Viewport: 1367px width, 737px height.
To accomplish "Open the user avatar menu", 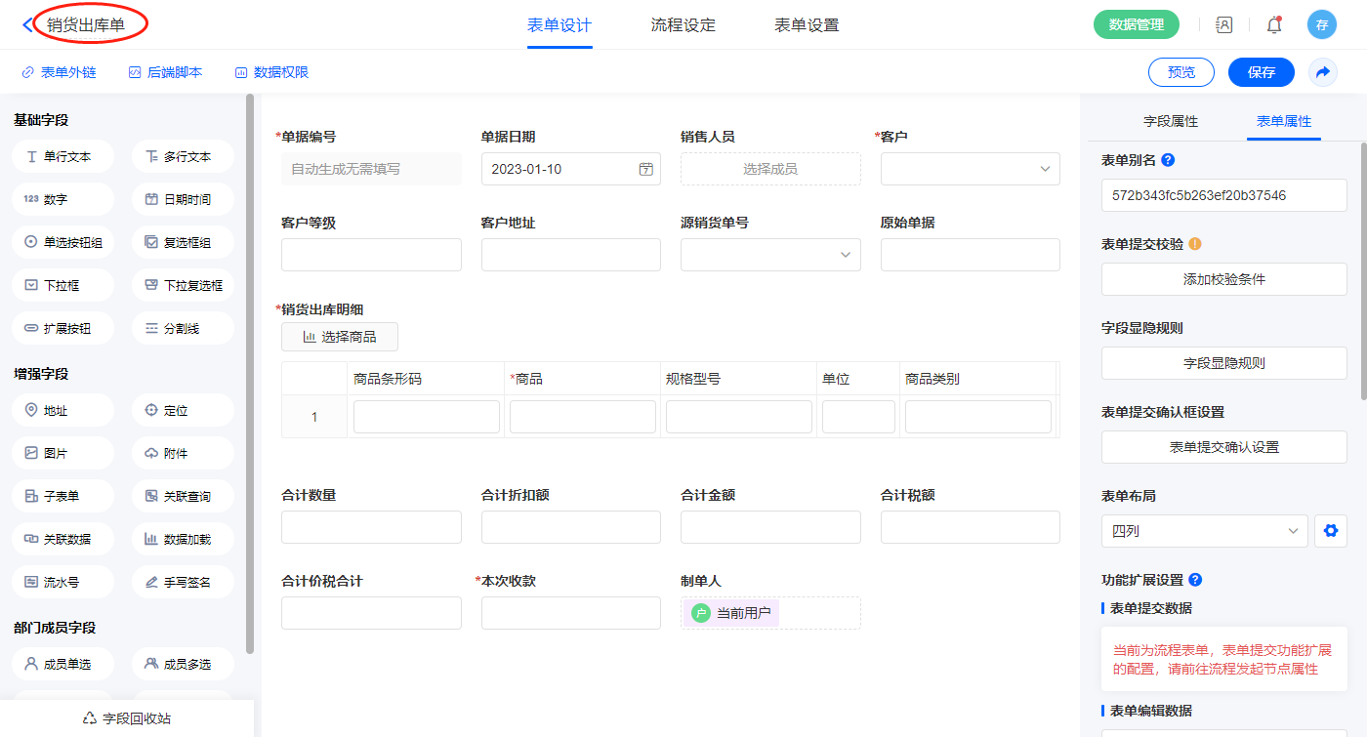I will point(1321,25).
